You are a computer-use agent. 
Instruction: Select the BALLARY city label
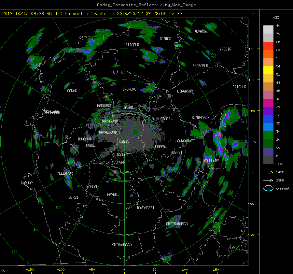(212, 161)
